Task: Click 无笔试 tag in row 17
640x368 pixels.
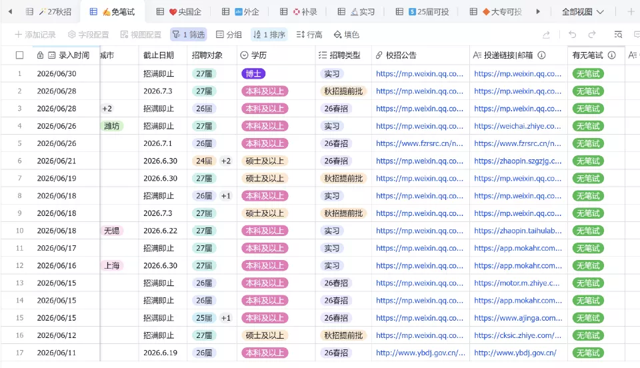Action: 588,353
